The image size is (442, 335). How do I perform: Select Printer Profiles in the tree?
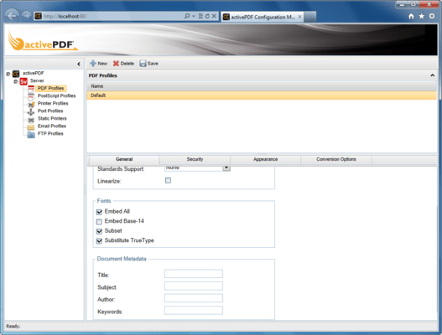(53, 104)
